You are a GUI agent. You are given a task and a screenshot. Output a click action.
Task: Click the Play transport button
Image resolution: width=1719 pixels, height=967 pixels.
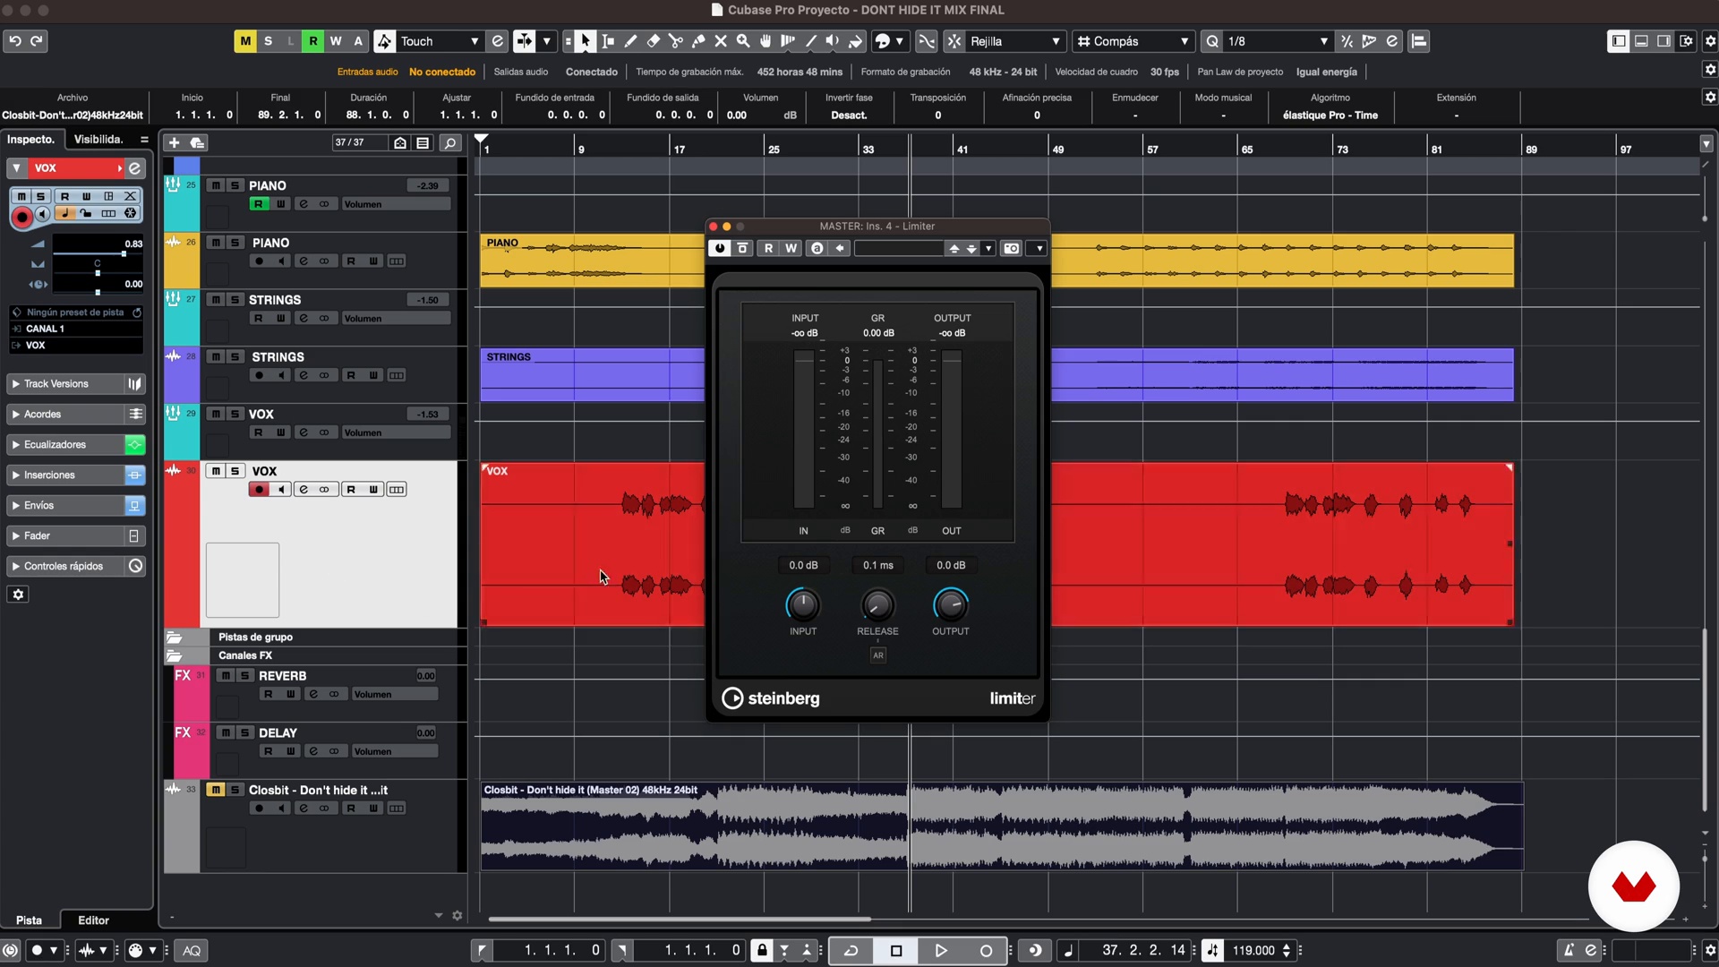[x=941, y=951]
